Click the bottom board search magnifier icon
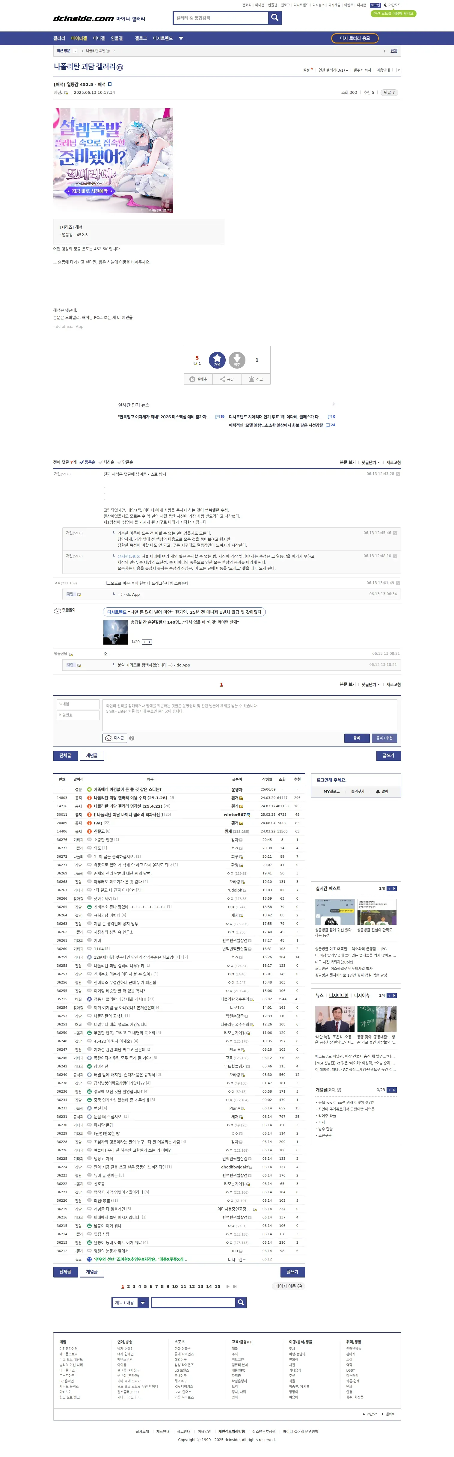Viewport: 454px width, 1457px height. tap(241, 1302)
